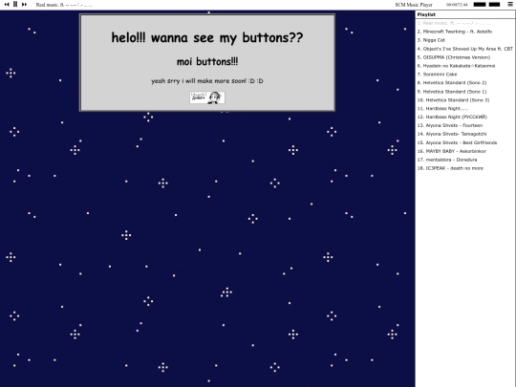Play track 11 Hardbass Night
This screenshot has height=387, width=516.
(x=465, y=109)
